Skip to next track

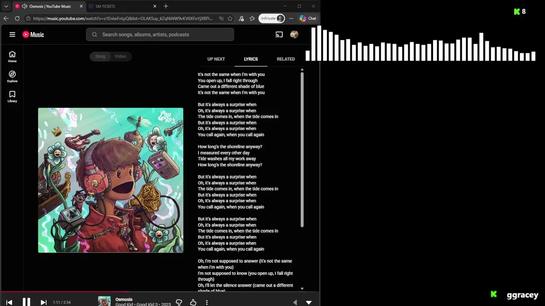(43, 302)
